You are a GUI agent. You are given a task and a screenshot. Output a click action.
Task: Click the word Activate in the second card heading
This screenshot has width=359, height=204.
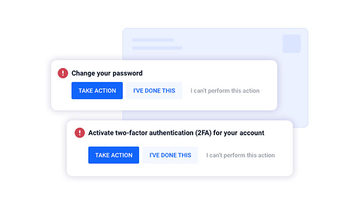tap(101, 133)
